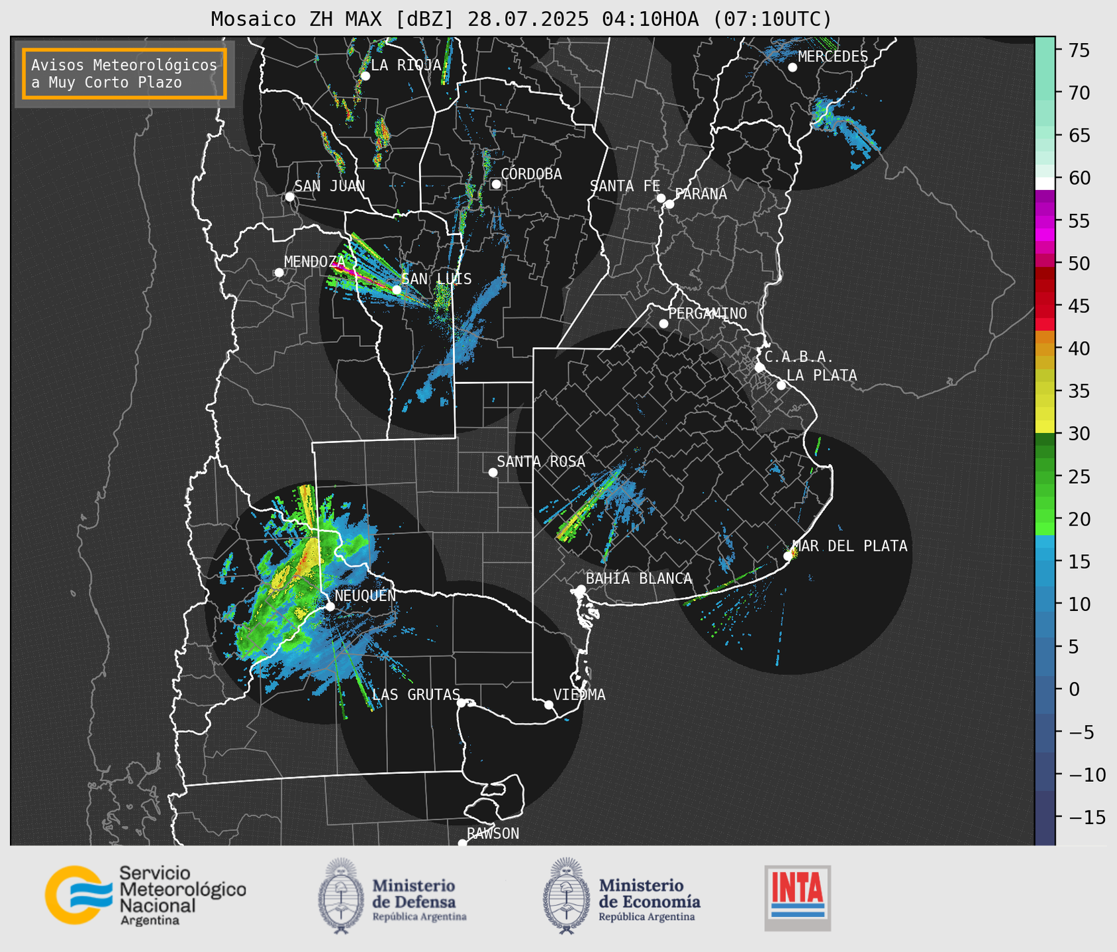Select the RAWSON city marker

(x=462, y=843)
